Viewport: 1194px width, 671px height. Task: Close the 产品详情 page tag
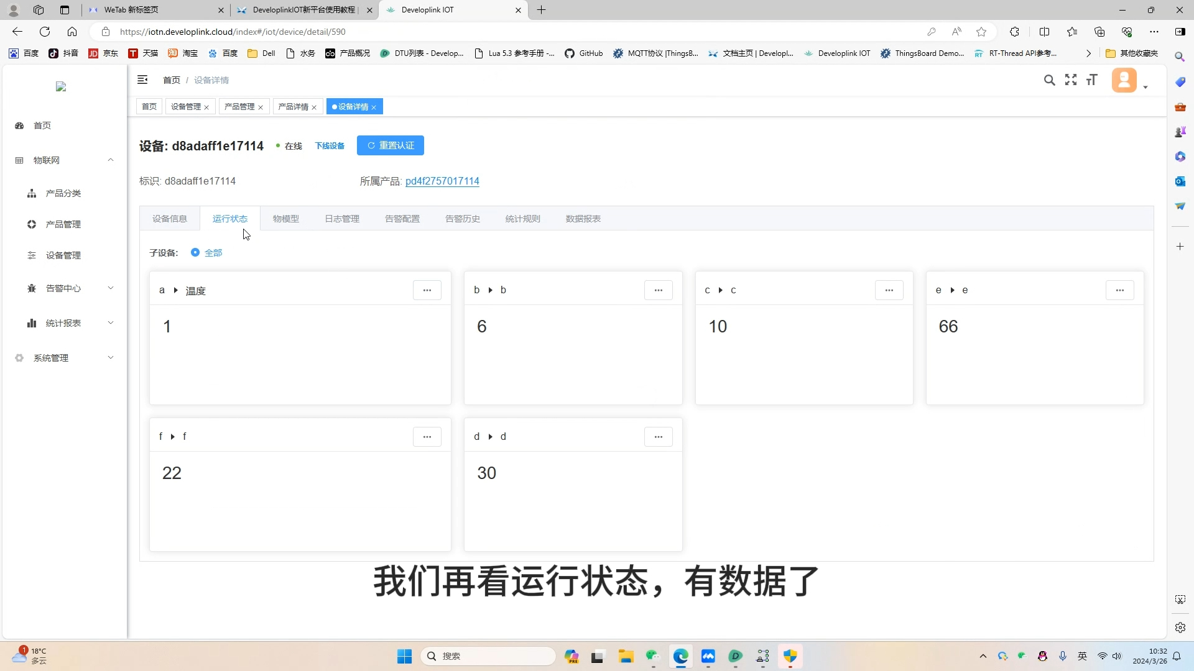tap(314, 107)
